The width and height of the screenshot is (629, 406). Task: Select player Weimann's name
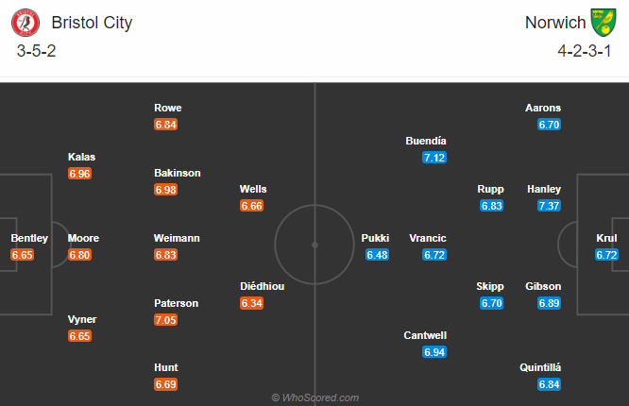click(177, 238)
